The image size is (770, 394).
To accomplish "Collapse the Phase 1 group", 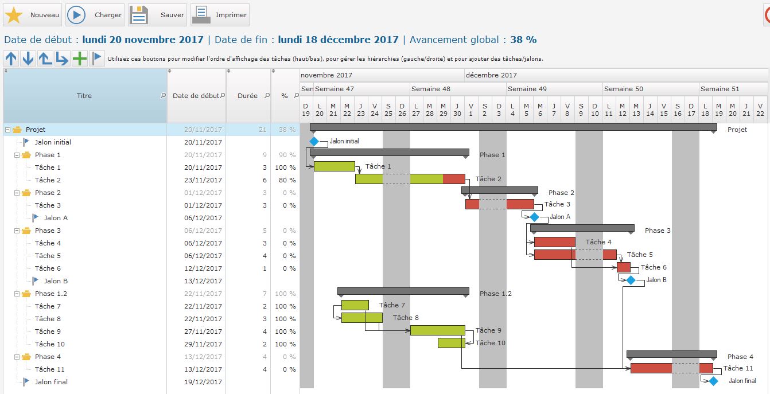I will [17, 155].
